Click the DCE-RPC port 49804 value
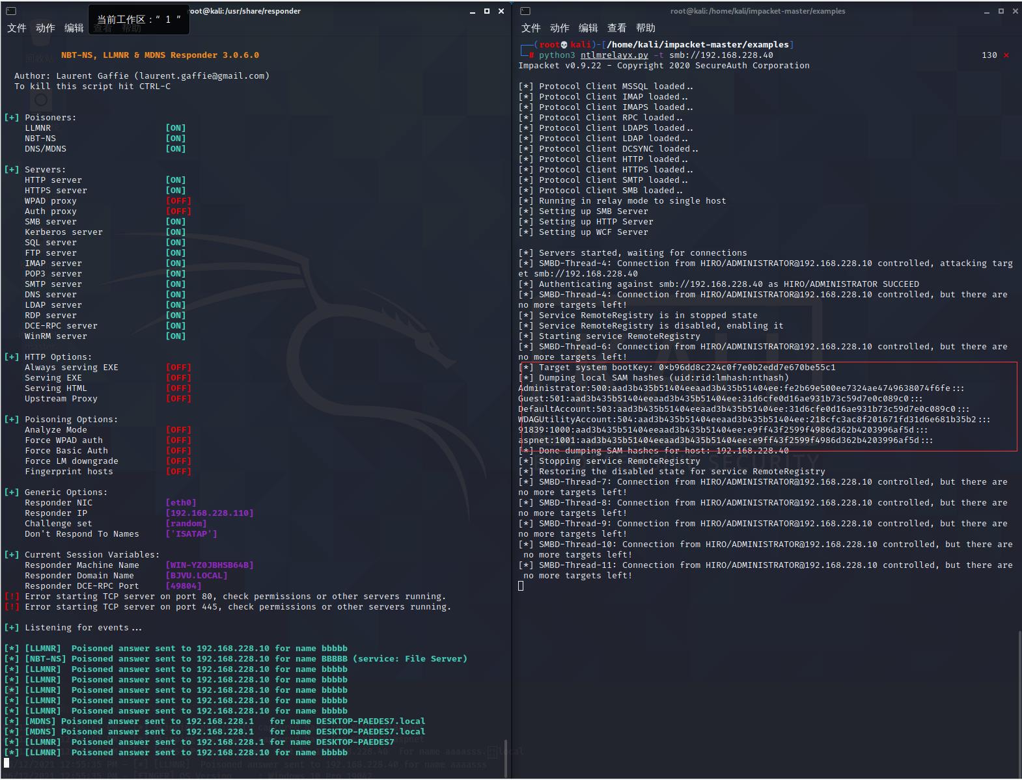Image resolution: width=1022 pixels, height=780 pixels. coord(184,586)
